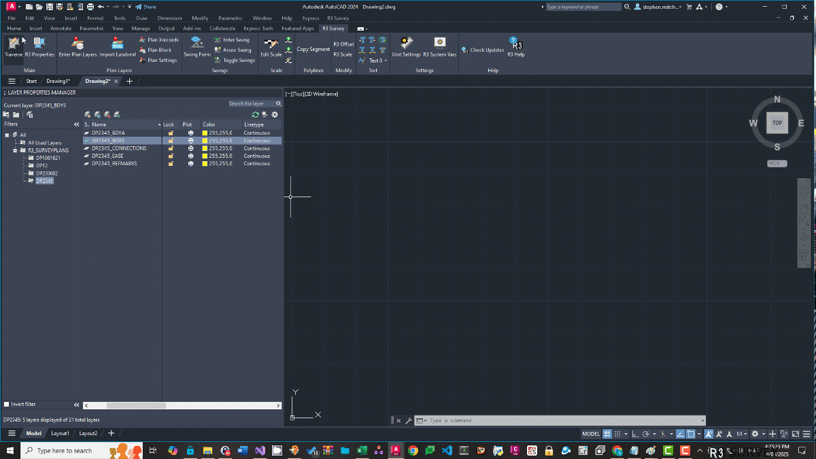Click Delete Layer icon in layer manager
Image resolution: width=816 pixels, height=459 pixels.
(107, 115)
